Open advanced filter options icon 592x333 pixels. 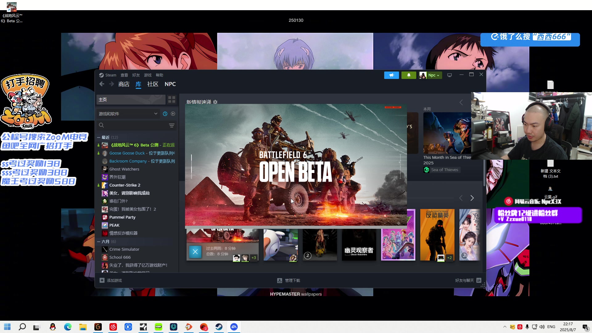click(x=172, y=125)
